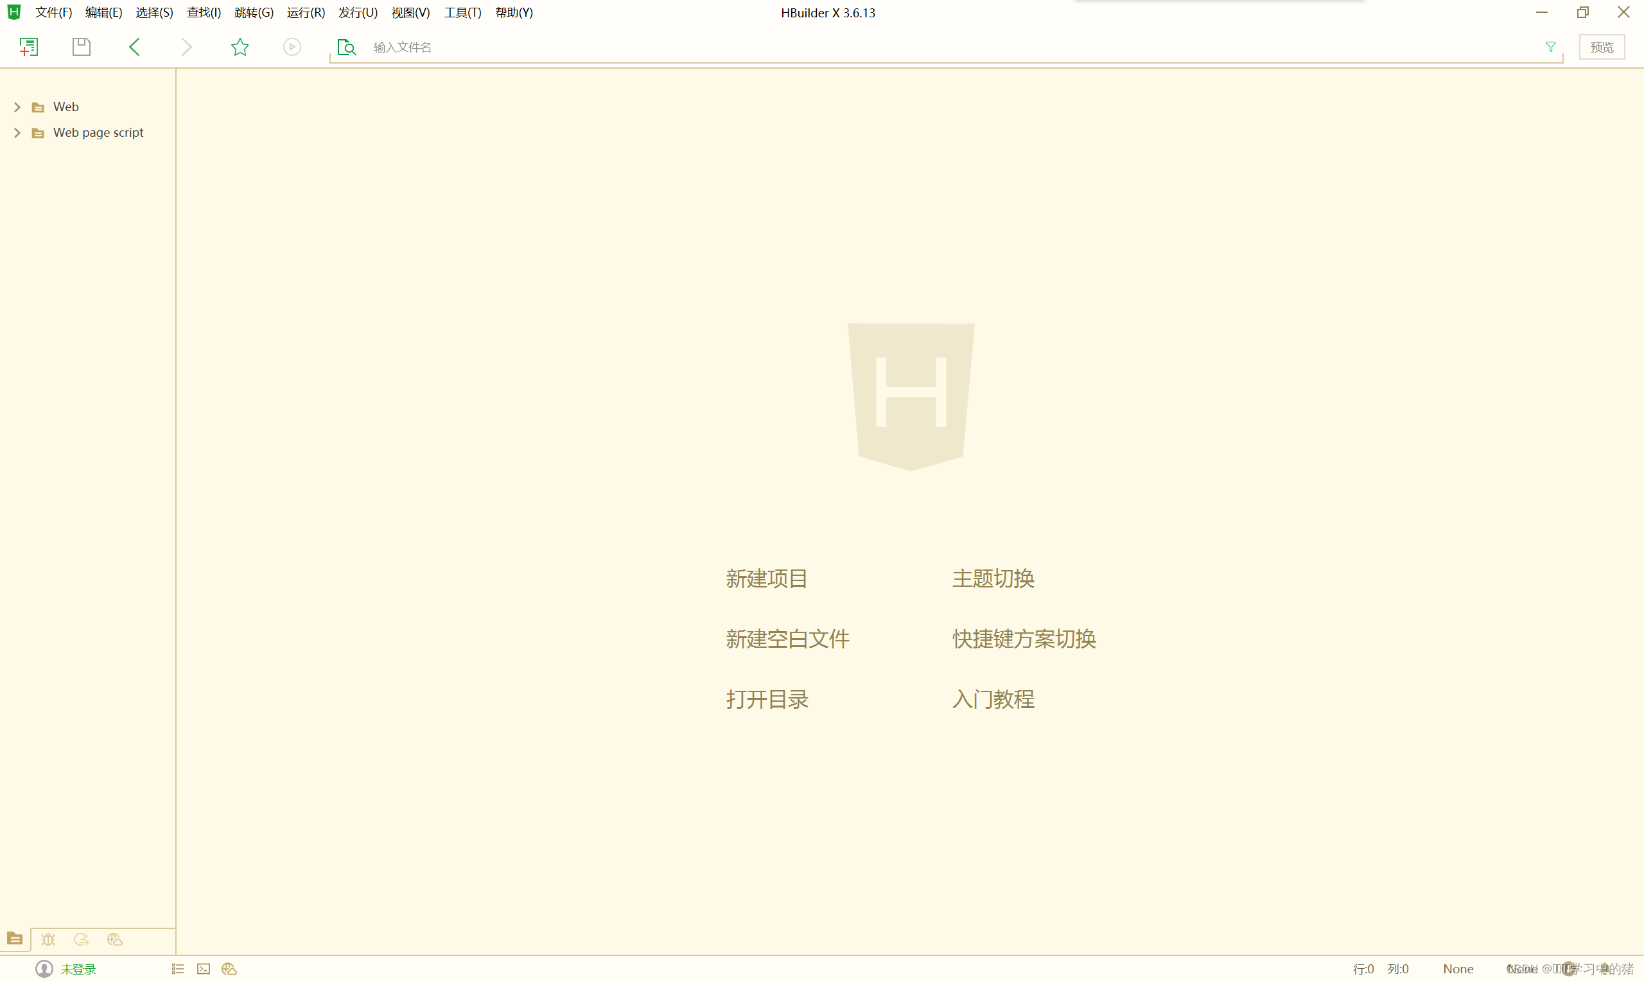
Task: Open the debug bug panel icon
Action: coord(48,939)
